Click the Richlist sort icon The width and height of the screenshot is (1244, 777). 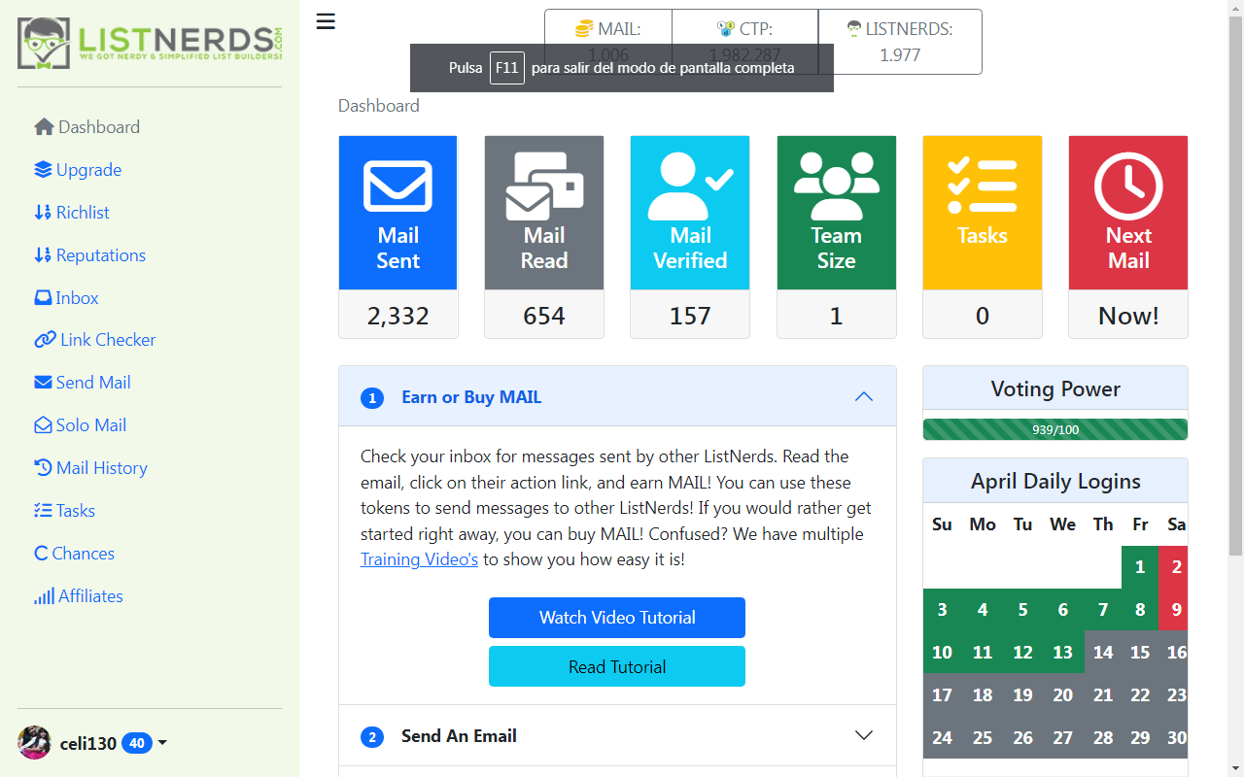pyautogui.click(x=43, y=213)
